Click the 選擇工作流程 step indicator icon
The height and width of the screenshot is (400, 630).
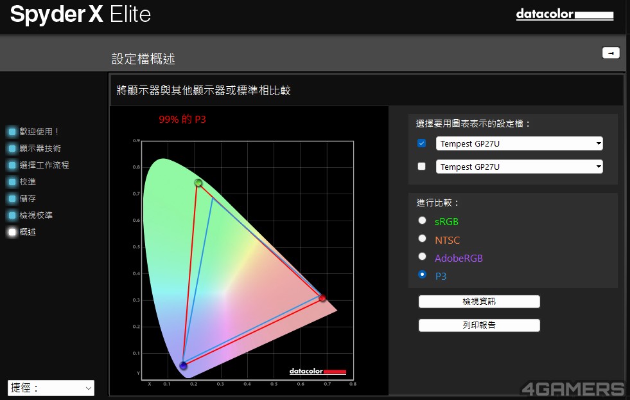tap(12, 165)
